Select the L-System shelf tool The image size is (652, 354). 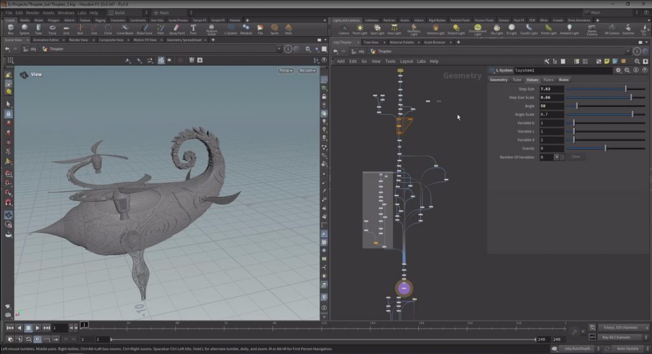click(230, 29)
